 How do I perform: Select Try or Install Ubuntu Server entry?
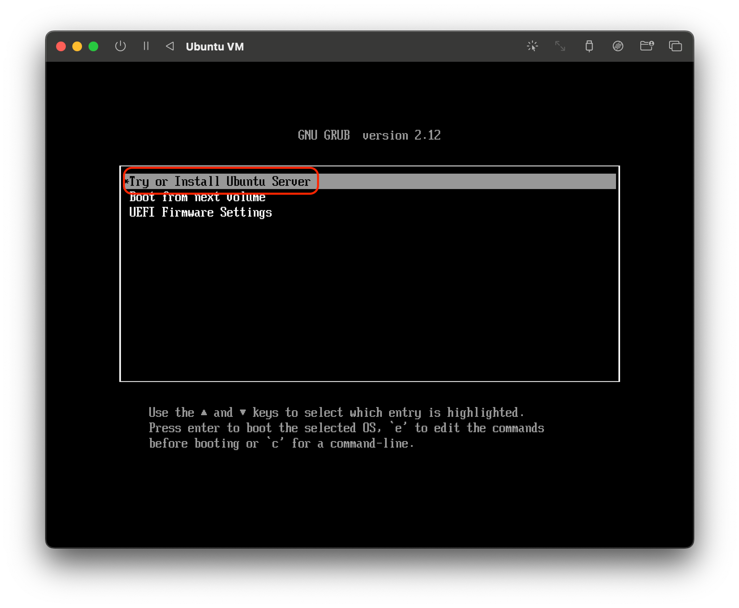tap(220, 181)
